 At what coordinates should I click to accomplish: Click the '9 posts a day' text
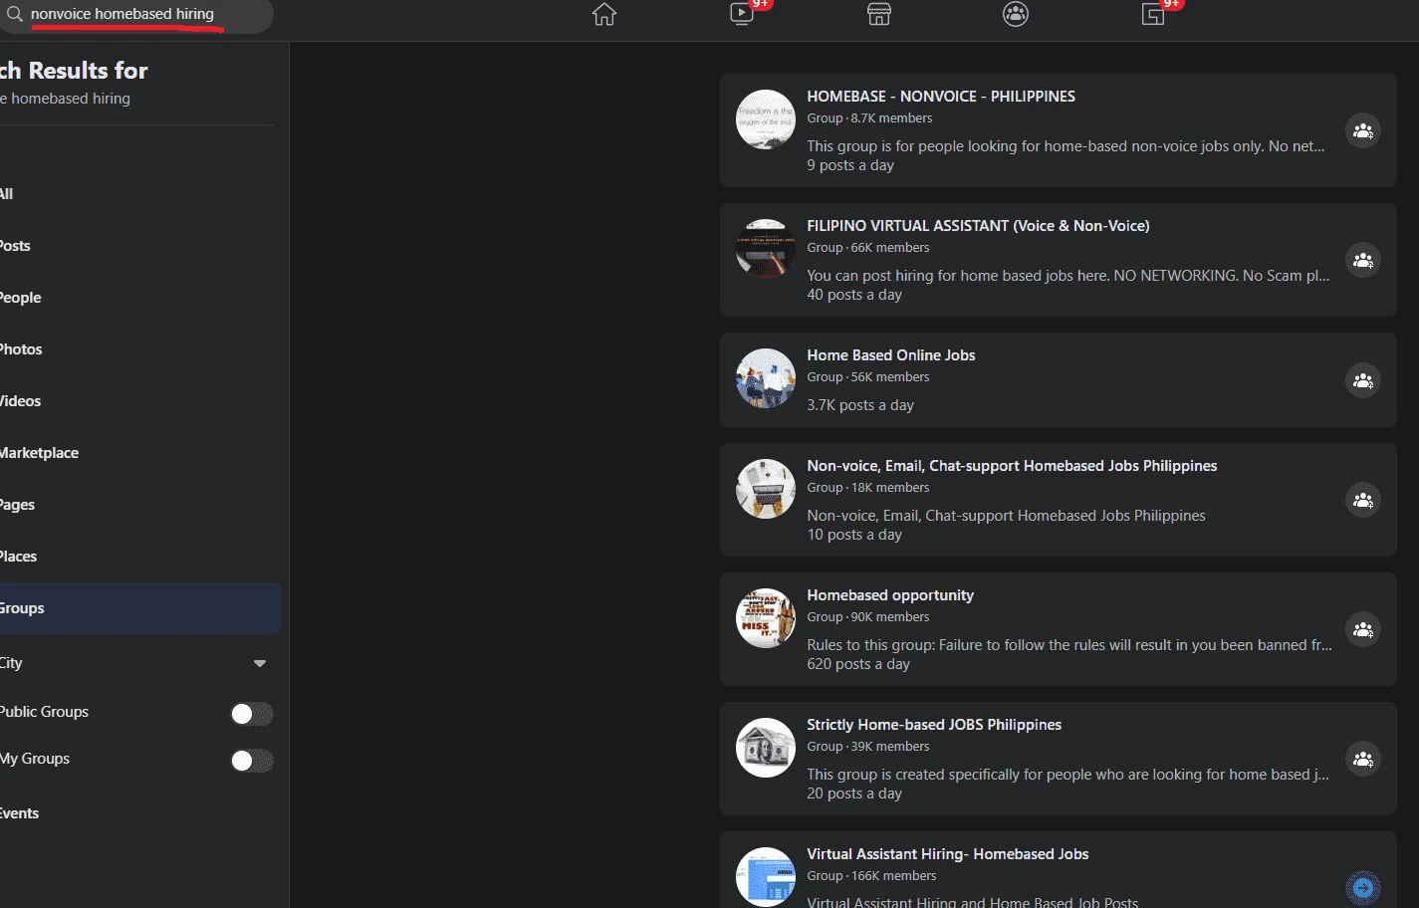click(850, 165)
